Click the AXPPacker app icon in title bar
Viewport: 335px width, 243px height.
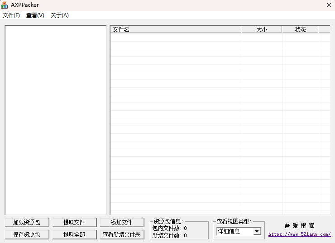(5, 5)
